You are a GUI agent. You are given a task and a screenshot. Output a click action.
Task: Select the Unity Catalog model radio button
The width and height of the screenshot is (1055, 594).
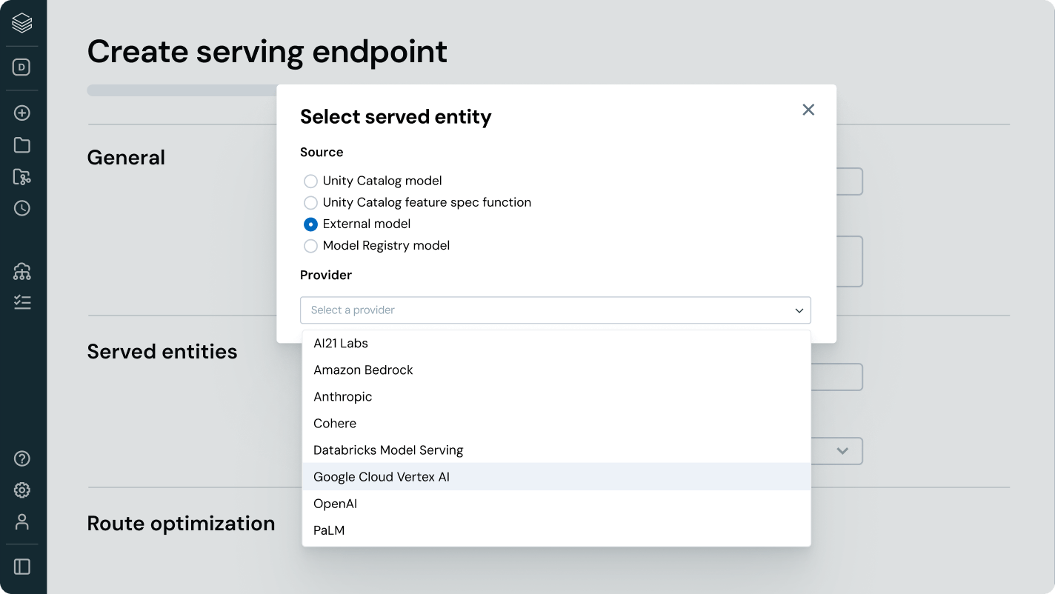[x=311, y=181]
